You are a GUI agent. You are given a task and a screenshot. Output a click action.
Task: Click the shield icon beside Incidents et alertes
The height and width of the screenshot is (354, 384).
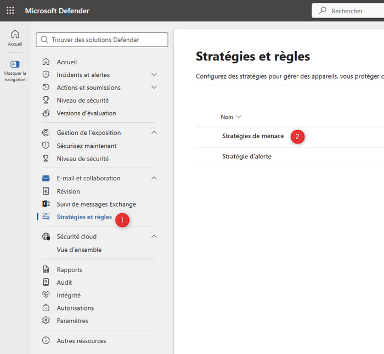click(46, 74)
